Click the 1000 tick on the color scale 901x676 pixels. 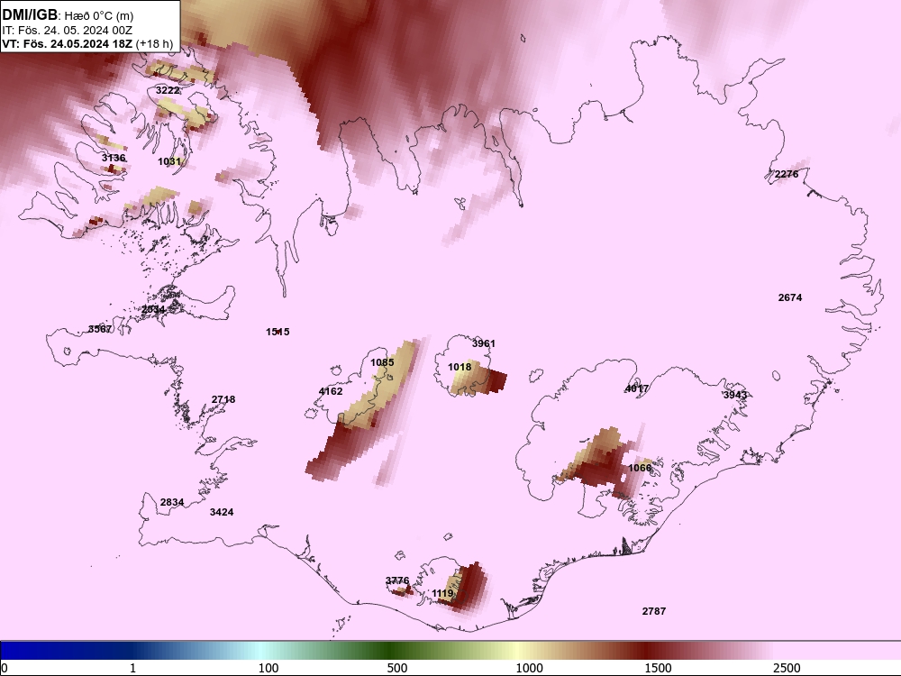point(529,668)
